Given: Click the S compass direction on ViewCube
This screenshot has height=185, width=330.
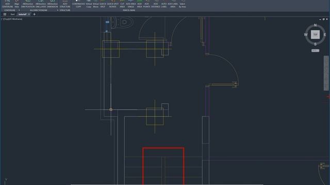Looking at the screenshot, I should click(x=315, y=44).
